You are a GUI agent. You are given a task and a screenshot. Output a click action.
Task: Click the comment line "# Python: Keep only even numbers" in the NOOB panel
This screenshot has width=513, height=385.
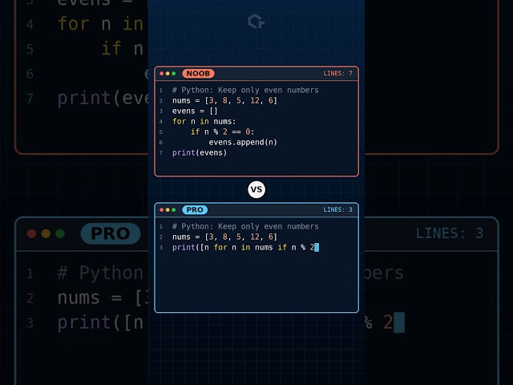[245, 90]
